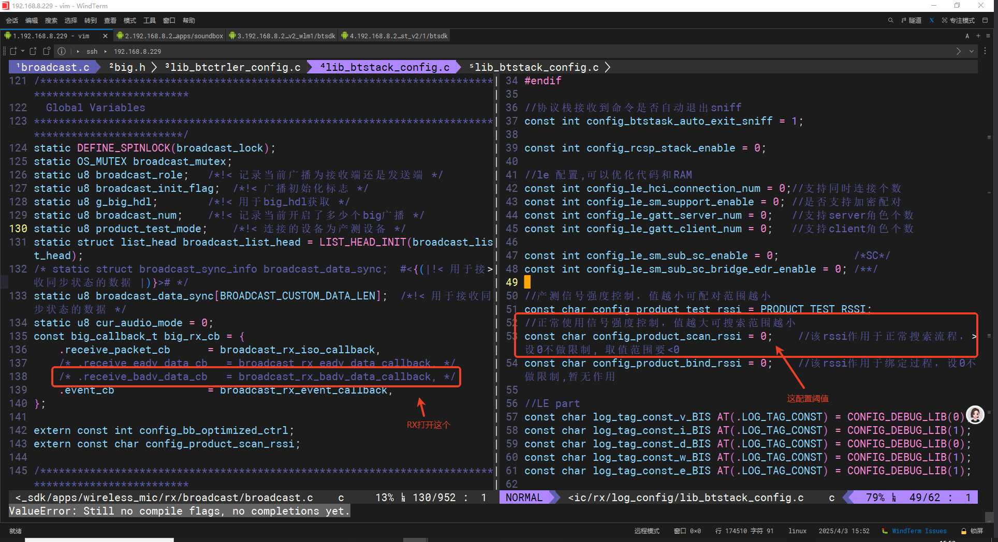Image resolution: width=998 pixels, height=542 pixels.
Task: Open the 工具 (Tools) menu
Action: coord(150,21)
